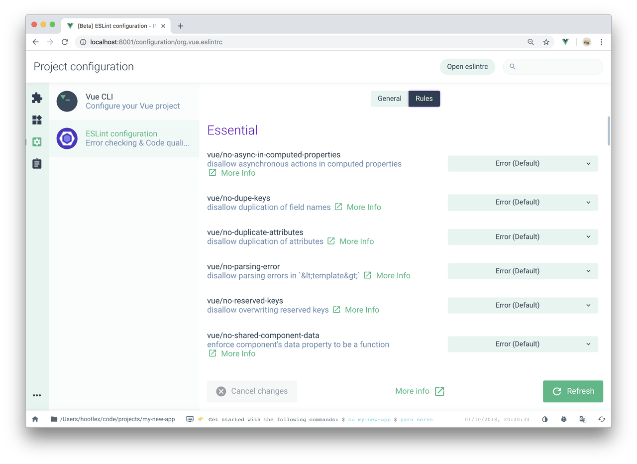Viewport: 637px width, 464px height.
Task: Open More Info for vue/no-reserved-keys
Action: click(356, 310)
